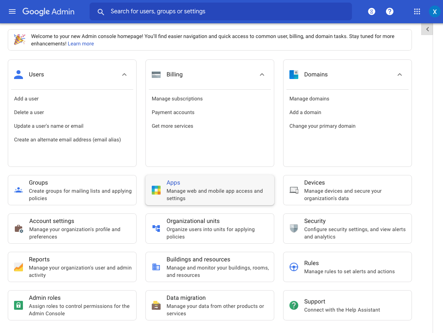
Task: Click the Organizational units hierarchy icon
Action: click(156, 229)
